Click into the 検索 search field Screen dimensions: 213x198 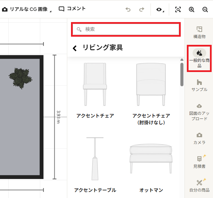pyautogui.click(x=126, y=29)
